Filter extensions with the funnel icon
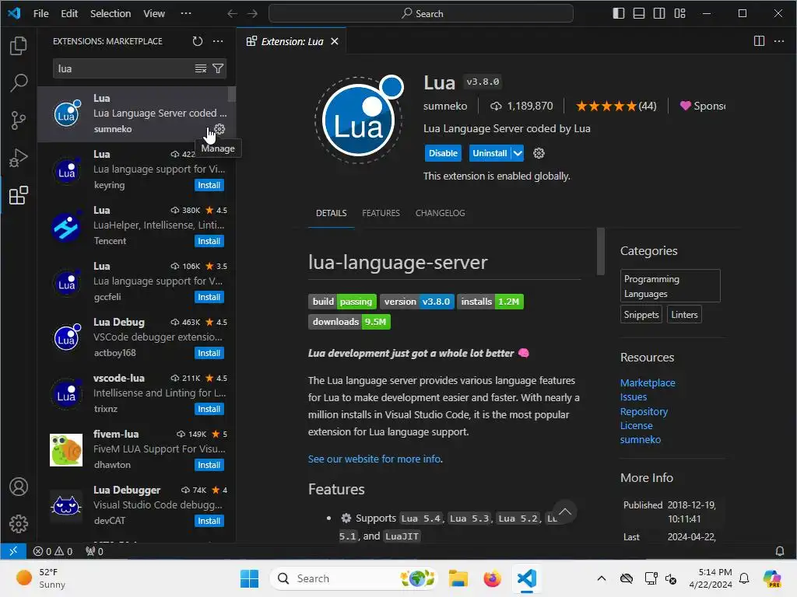The width and height of the screenshot is (797, 597). coord(218,68)
